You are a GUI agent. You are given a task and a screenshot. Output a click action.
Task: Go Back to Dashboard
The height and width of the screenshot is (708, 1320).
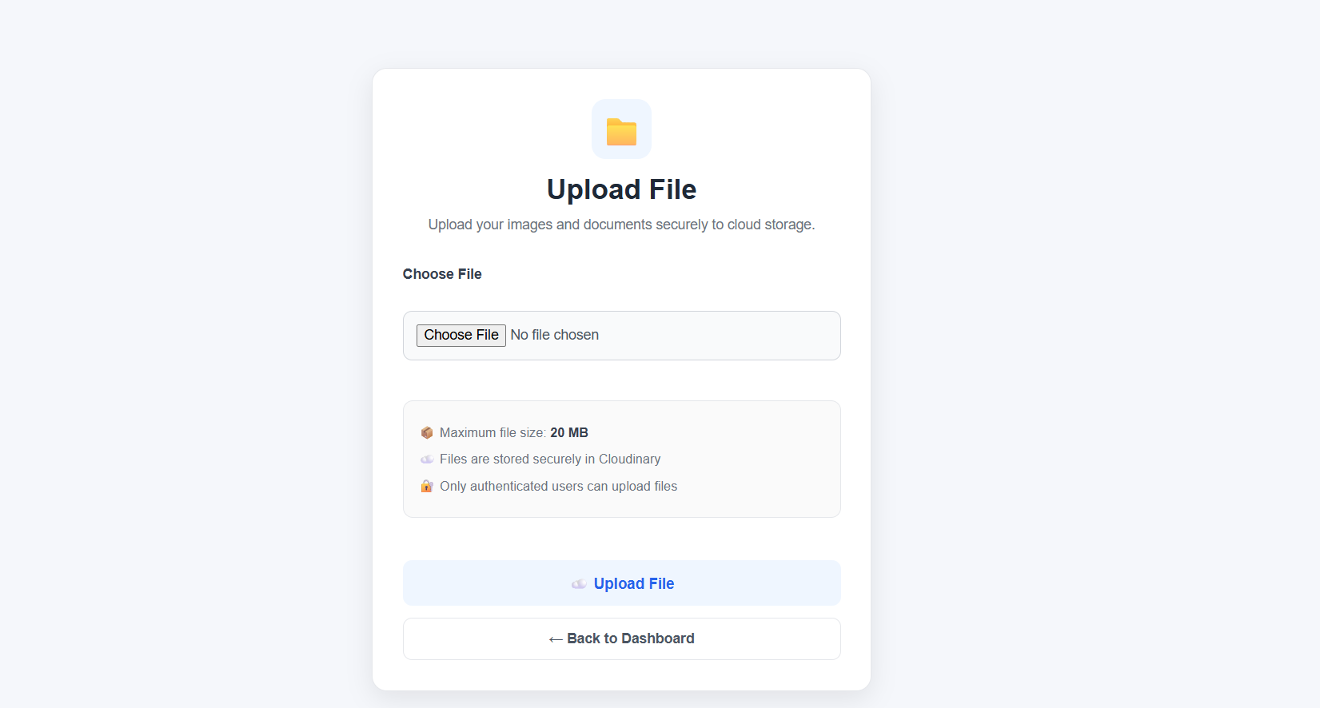pos(622,638)
